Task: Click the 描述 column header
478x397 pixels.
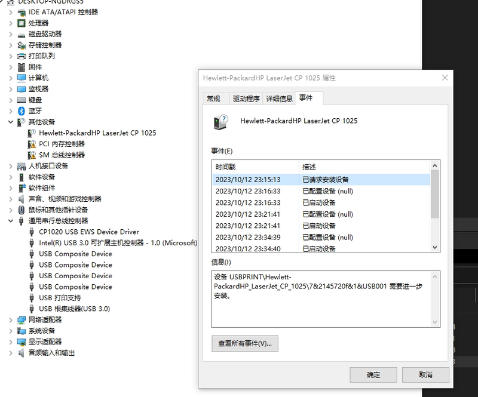Action: [x=364, y=167]
